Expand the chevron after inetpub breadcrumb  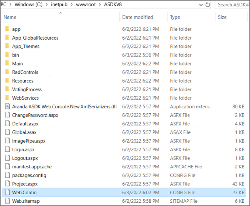[72, 4]
